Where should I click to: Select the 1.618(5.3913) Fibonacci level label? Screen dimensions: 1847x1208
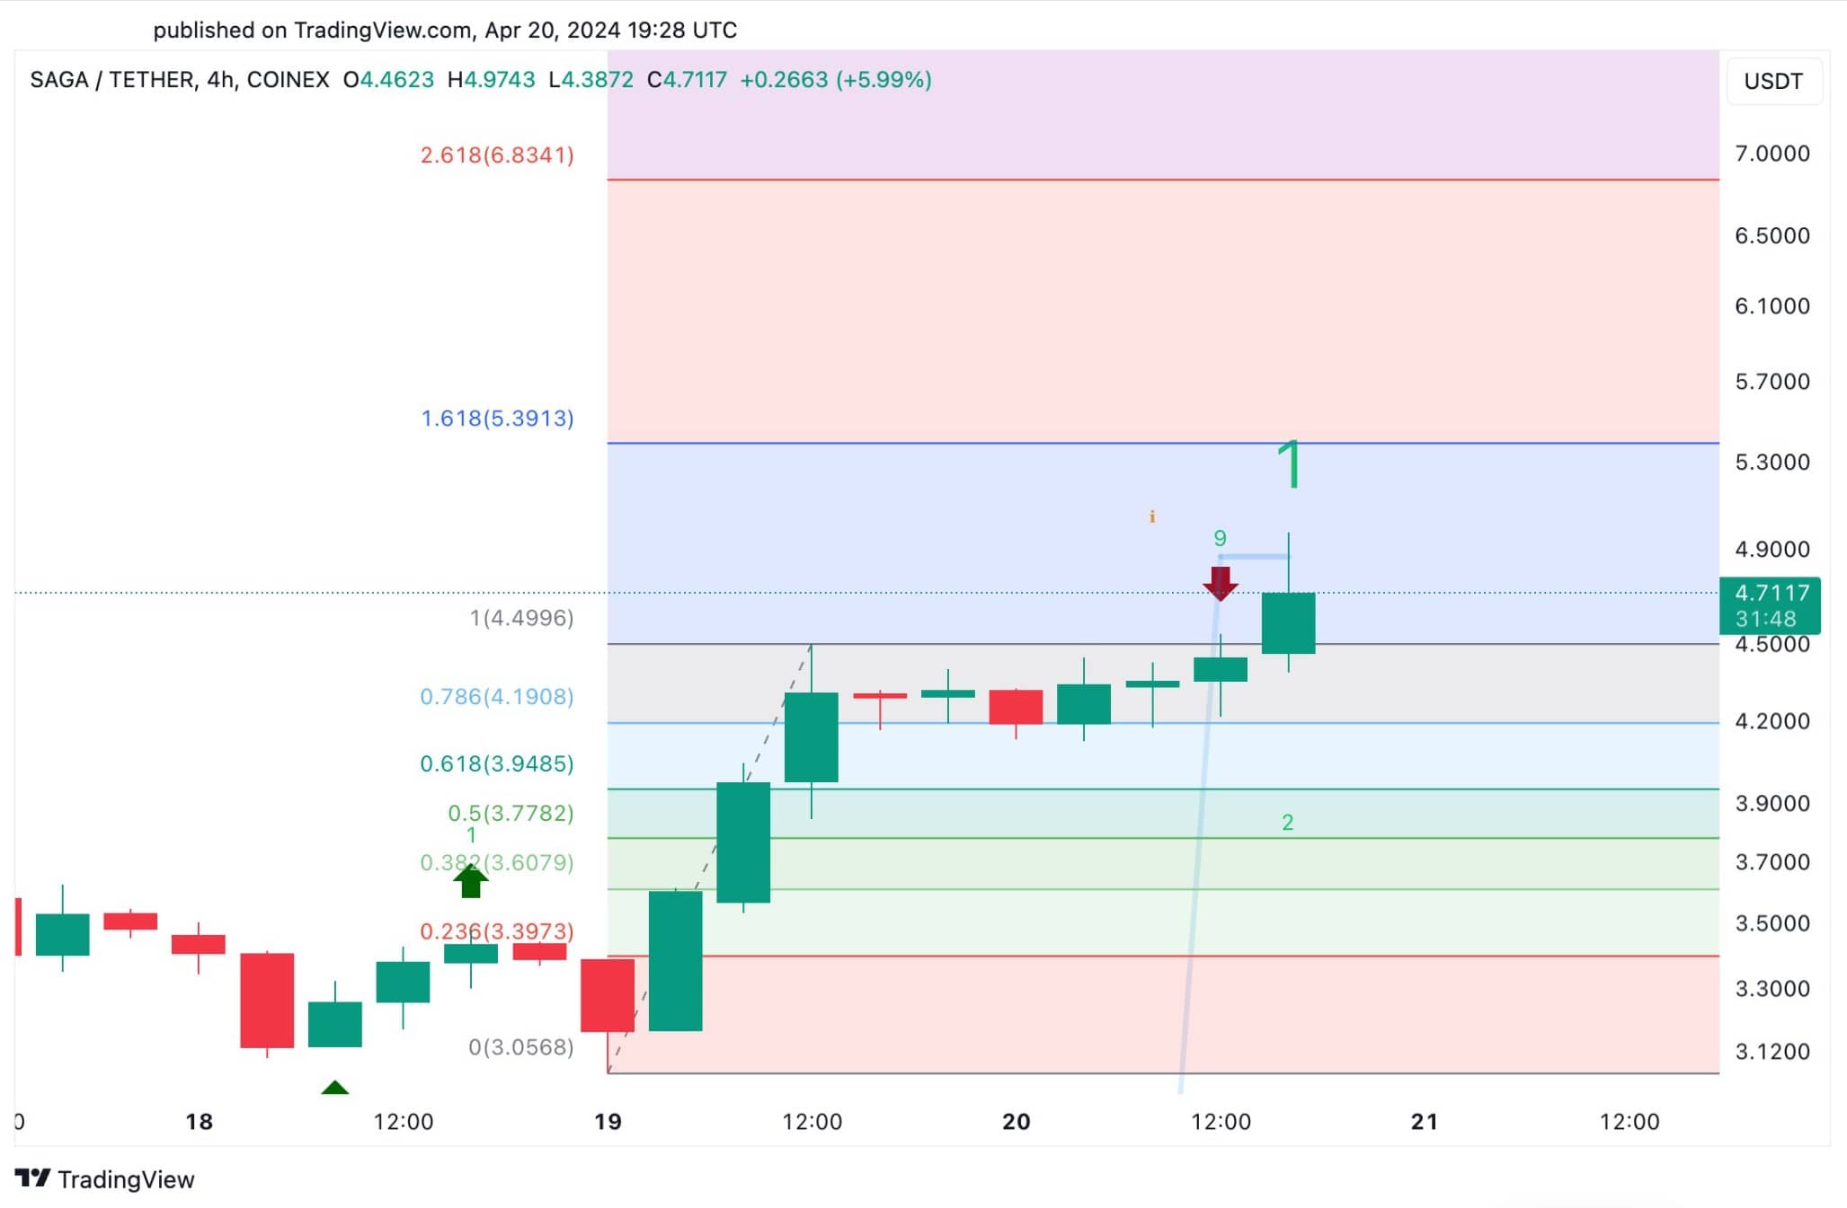(x=497, y=418)
